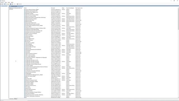Viewport: 179px width, 101px height.
Task: Click gear icon beside Controles dos Pais
Action: 25,70
